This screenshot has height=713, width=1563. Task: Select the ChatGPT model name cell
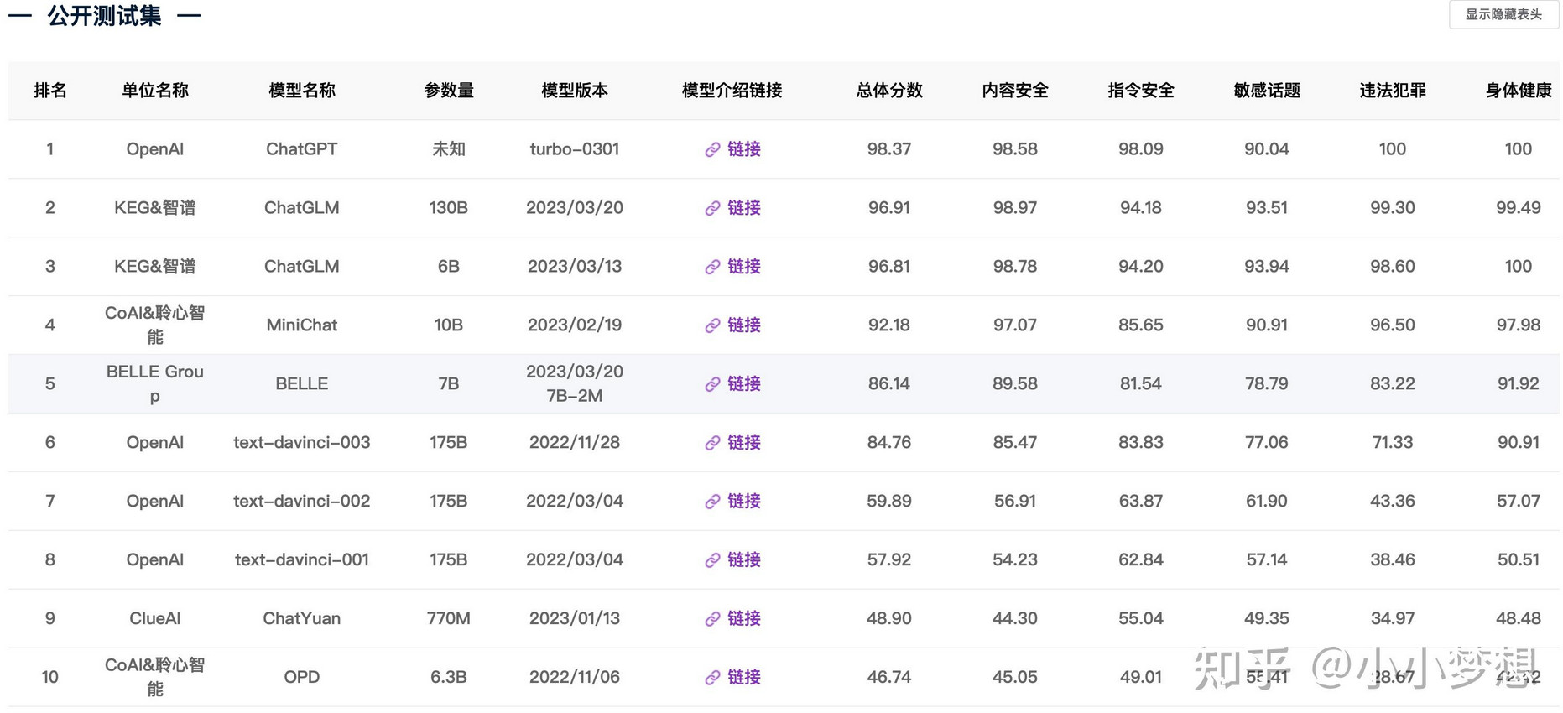click(x=302, y=149)
